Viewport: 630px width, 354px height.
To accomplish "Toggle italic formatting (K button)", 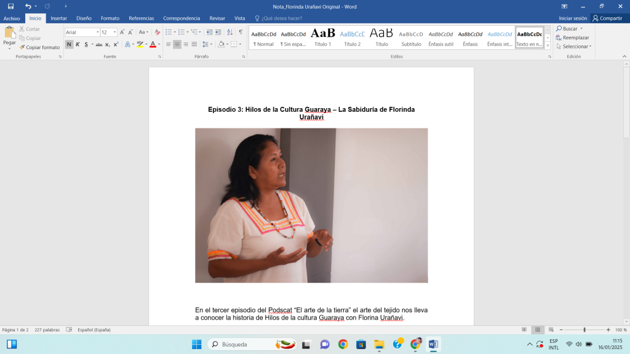I will coord(78,44).
